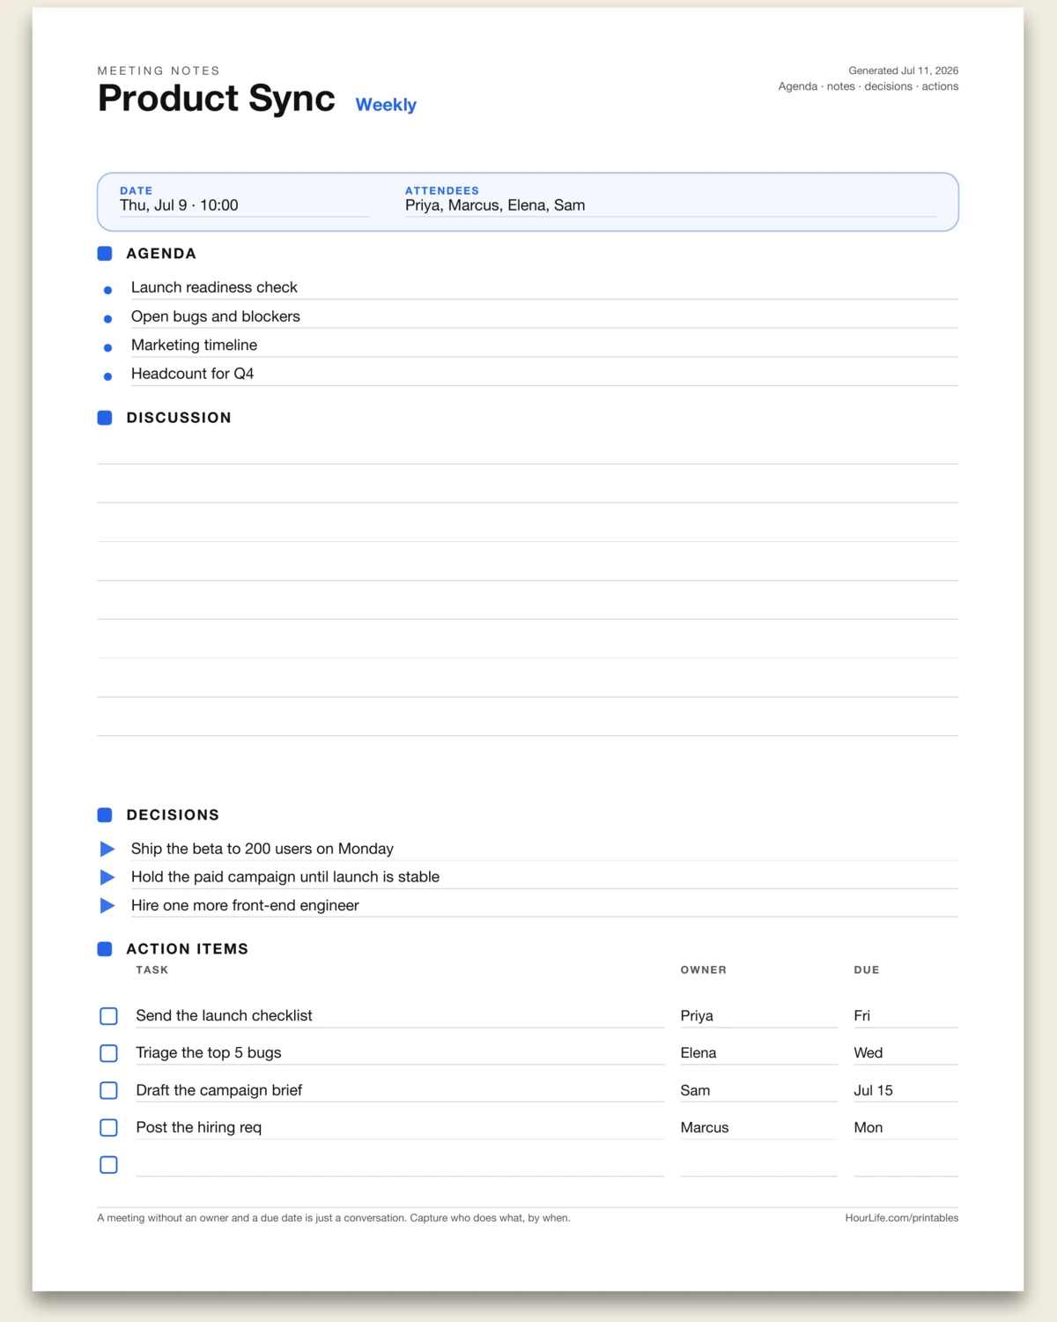1057x1322 pixels.
Task: Click the DECISIONS section heading
Action: 173,815
